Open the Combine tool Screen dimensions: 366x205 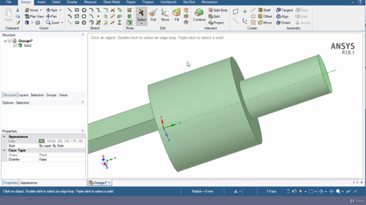pyautogui.click(x=199, y=15)
